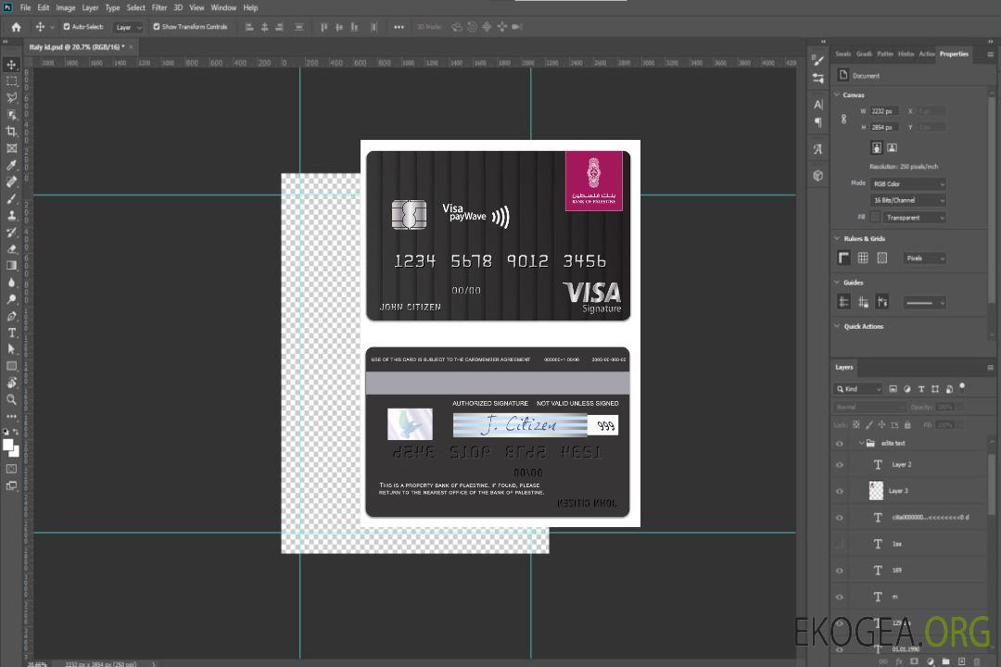Select the Zoom tool in toolbar

point(11,399)
